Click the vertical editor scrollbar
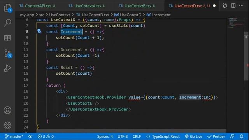249x140 pixels. click(246, 56)
